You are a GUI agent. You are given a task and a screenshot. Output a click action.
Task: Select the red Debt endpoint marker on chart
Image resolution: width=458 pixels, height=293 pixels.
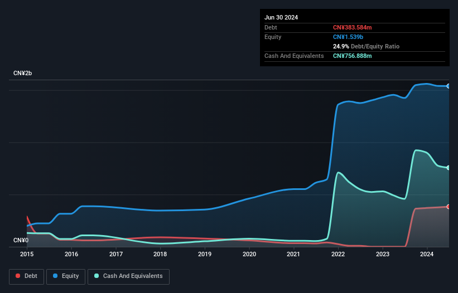pos(448,207)
